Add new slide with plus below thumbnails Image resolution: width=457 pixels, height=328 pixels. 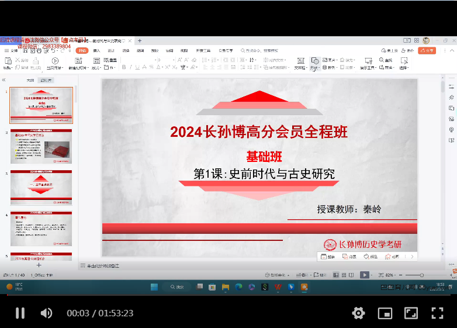point(39,265)
